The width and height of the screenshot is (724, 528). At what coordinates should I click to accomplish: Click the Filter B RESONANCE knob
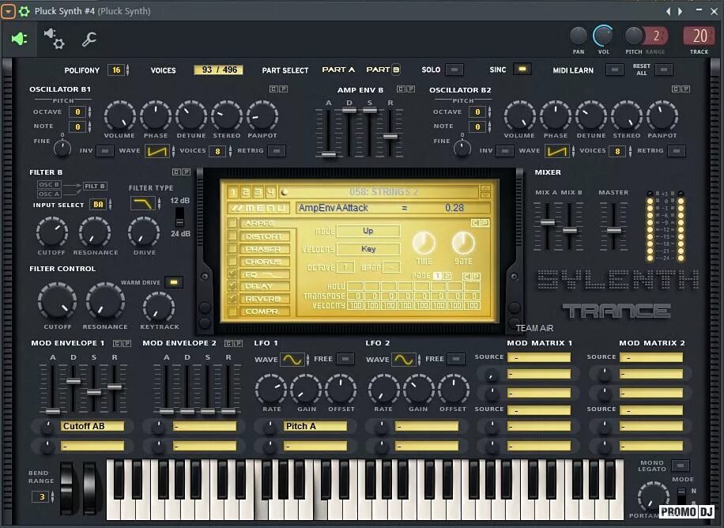coord(95,232)
